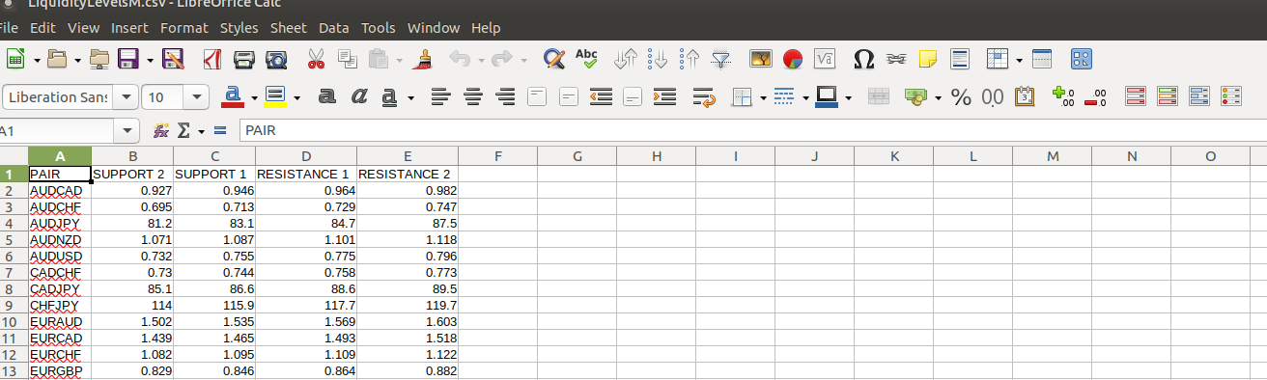Toggle the AutoFilter funnel

[721, 60]
